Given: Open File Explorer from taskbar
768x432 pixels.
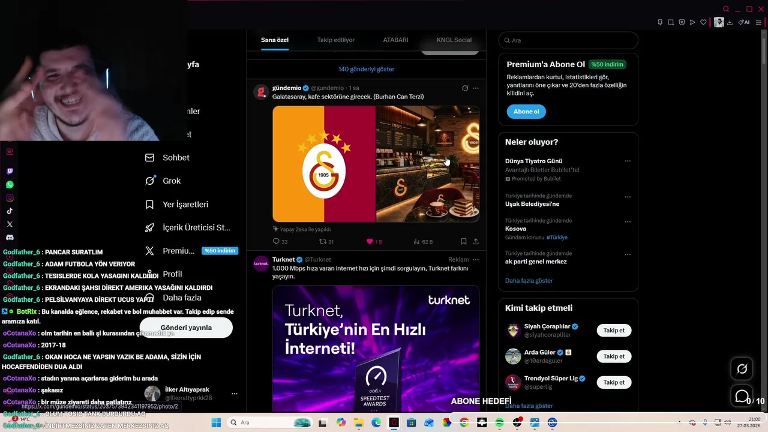Looking at the screenshot, I should click(358, 423).
